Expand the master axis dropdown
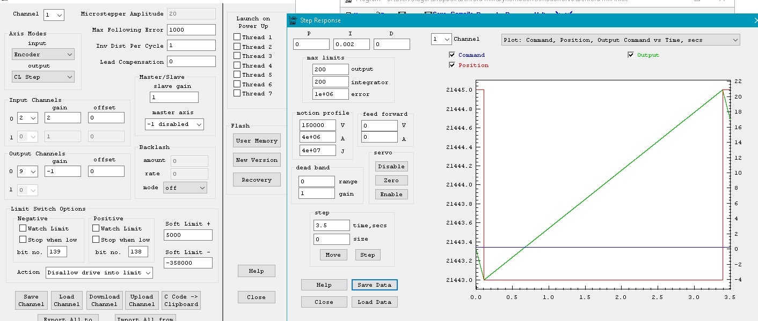The image size is (758, 321). pos(174,124)
